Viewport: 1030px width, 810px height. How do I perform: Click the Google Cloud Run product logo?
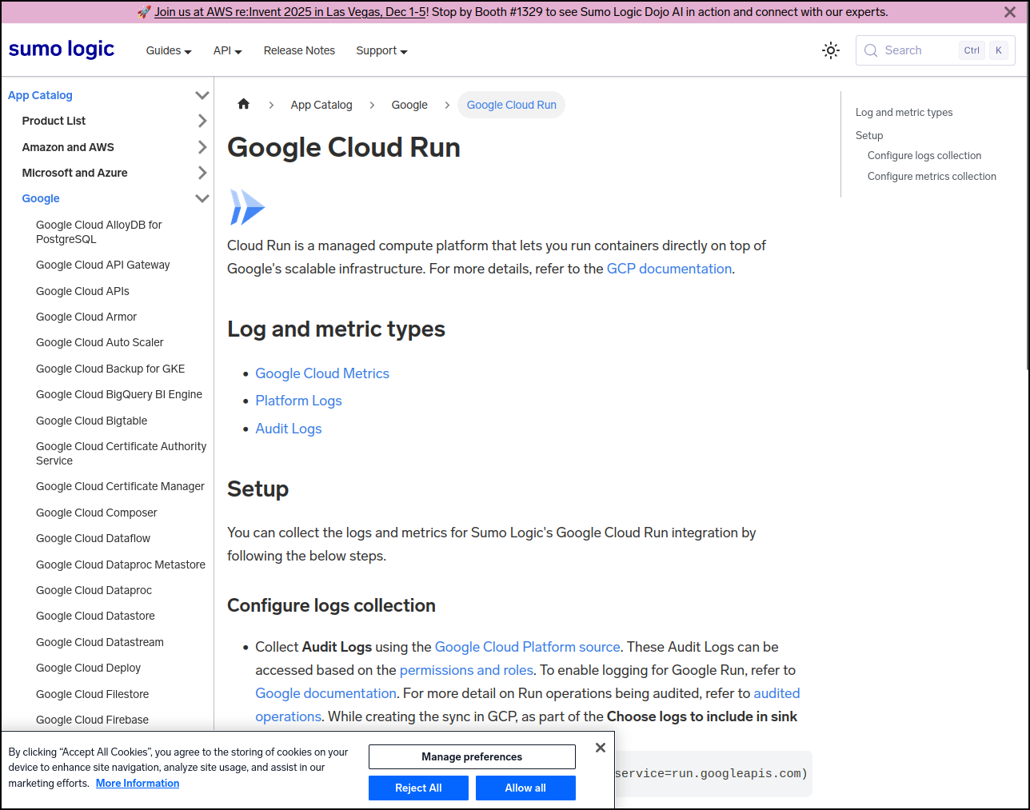click(x=246, y=207)
